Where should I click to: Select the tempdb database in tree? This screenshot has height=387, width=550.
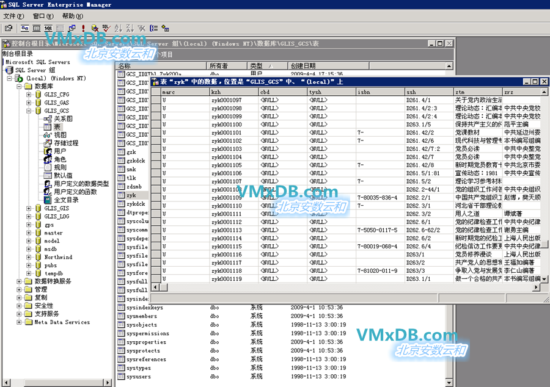54,273
